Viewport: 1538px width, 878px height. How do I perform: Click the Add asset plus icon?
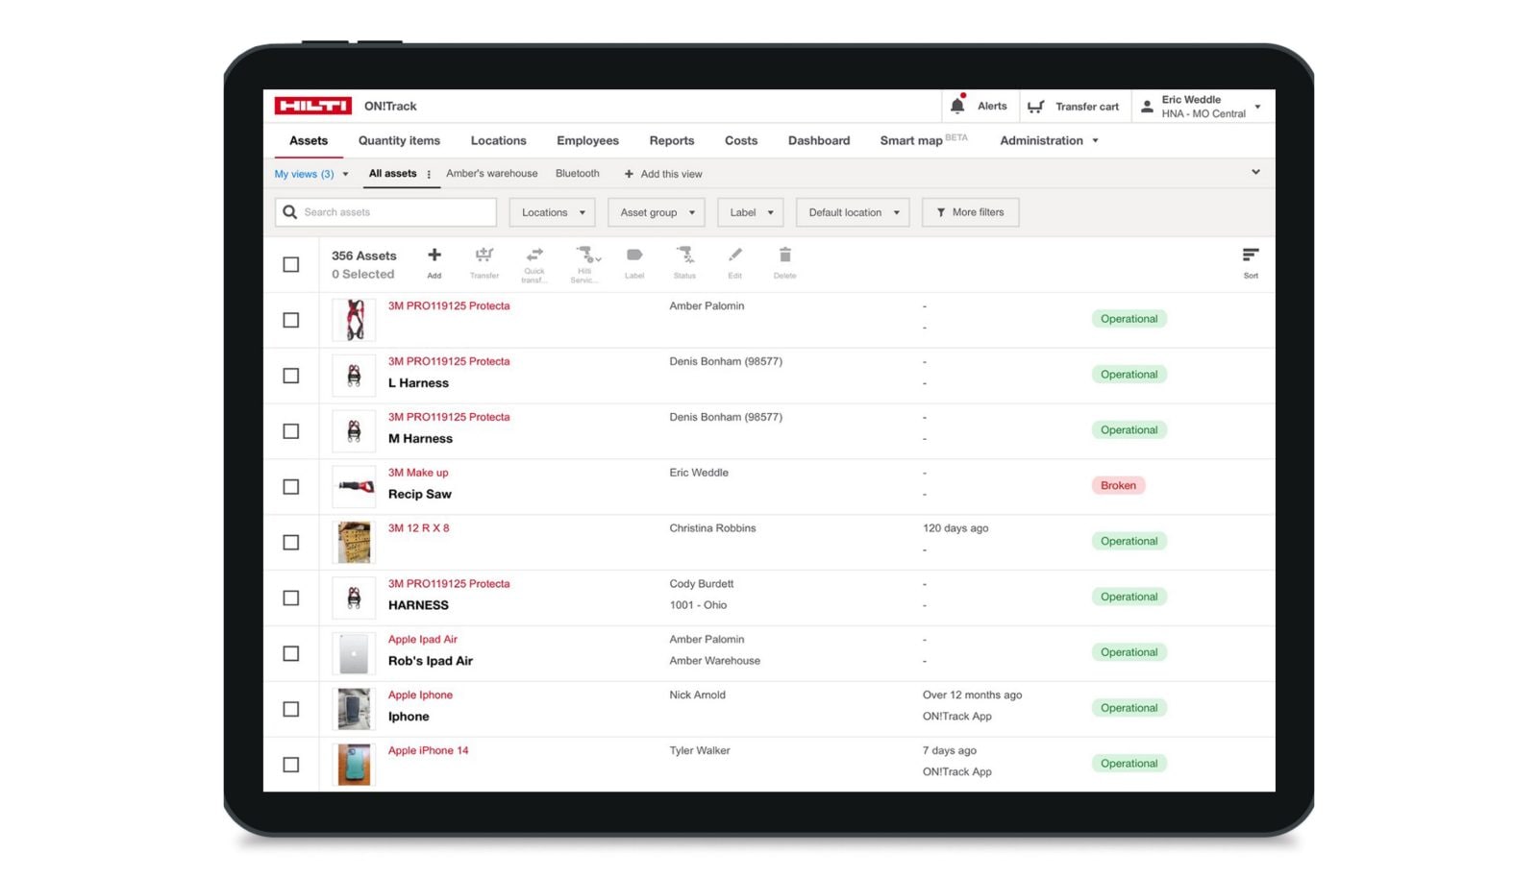click(434, 256)
